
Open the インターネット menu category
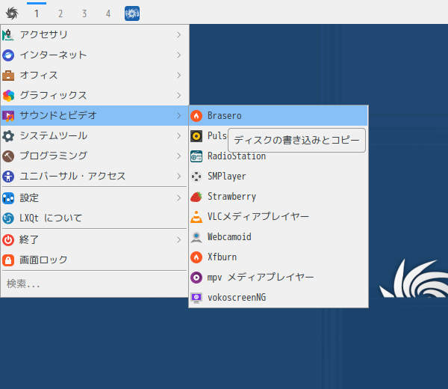[95, 55]
